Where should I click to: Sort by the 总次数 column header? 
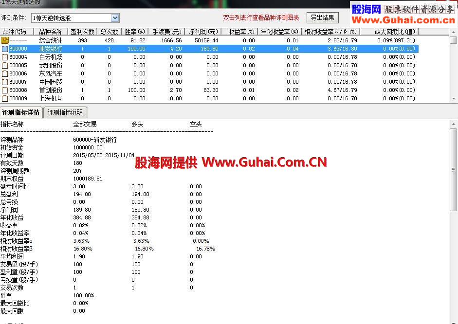point(109,32)
